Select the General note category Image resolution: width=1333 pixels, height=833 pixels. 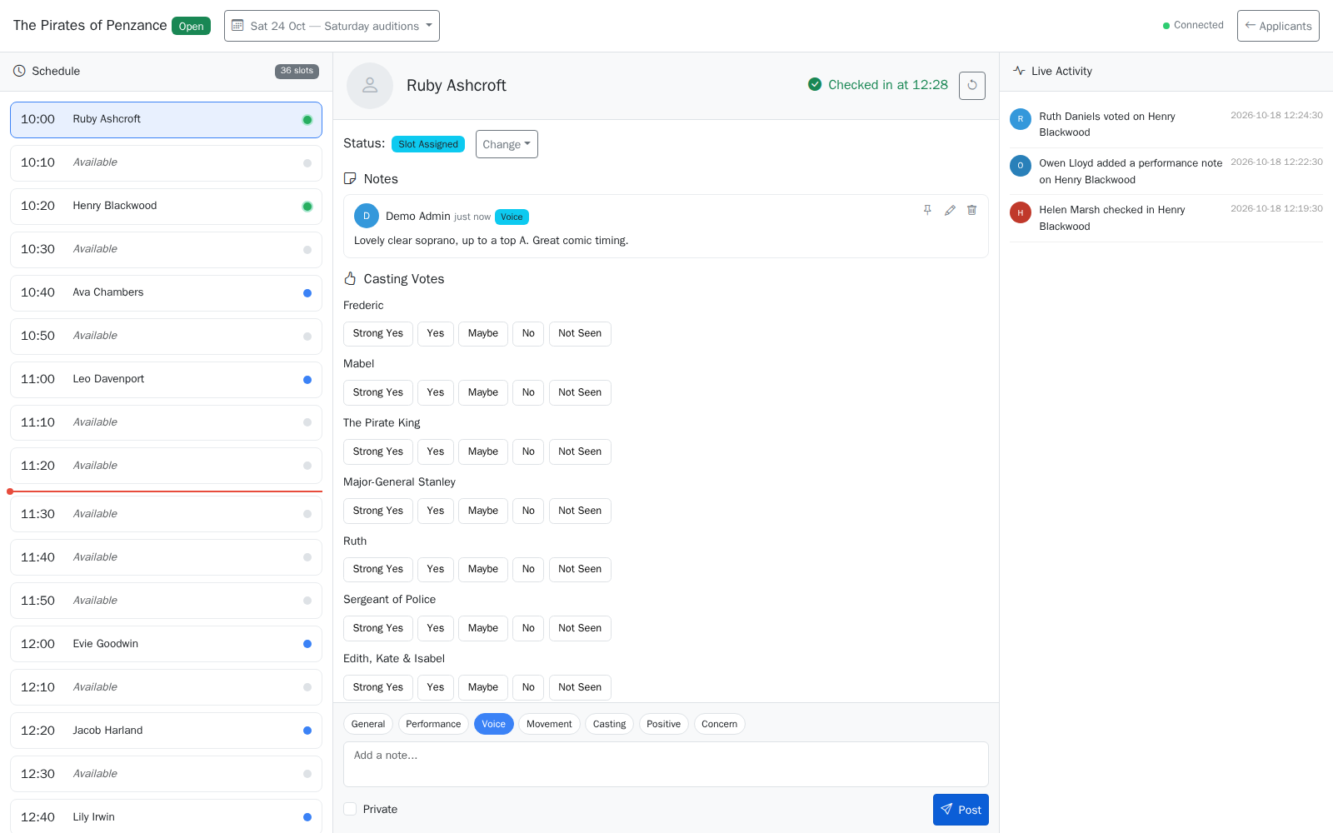pos(368,724)
